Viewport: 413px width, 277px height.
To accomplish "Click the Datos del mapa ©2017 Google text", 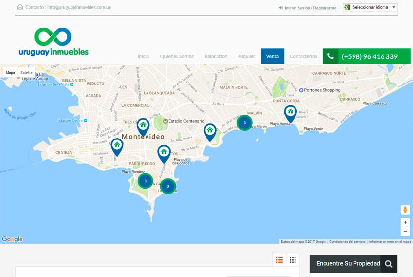I will click(x=303, y=241).
